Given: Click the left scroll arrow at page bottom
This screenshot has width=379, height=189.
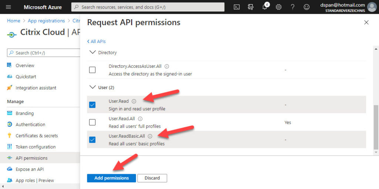Looking at the screenshot, I should pyautogui.click(x=2, y=186).
